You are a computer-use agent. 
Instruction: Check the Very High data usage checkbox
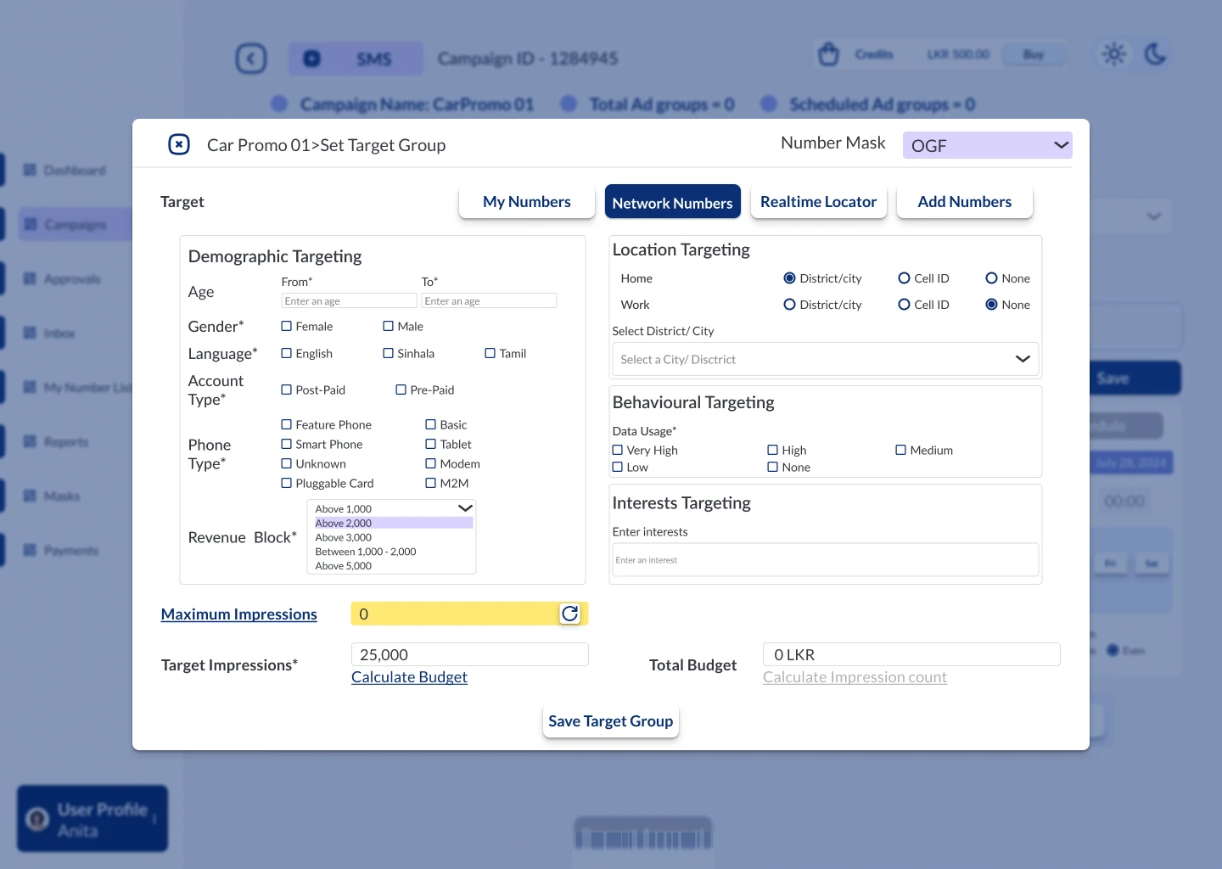click(x=618, y=450)
